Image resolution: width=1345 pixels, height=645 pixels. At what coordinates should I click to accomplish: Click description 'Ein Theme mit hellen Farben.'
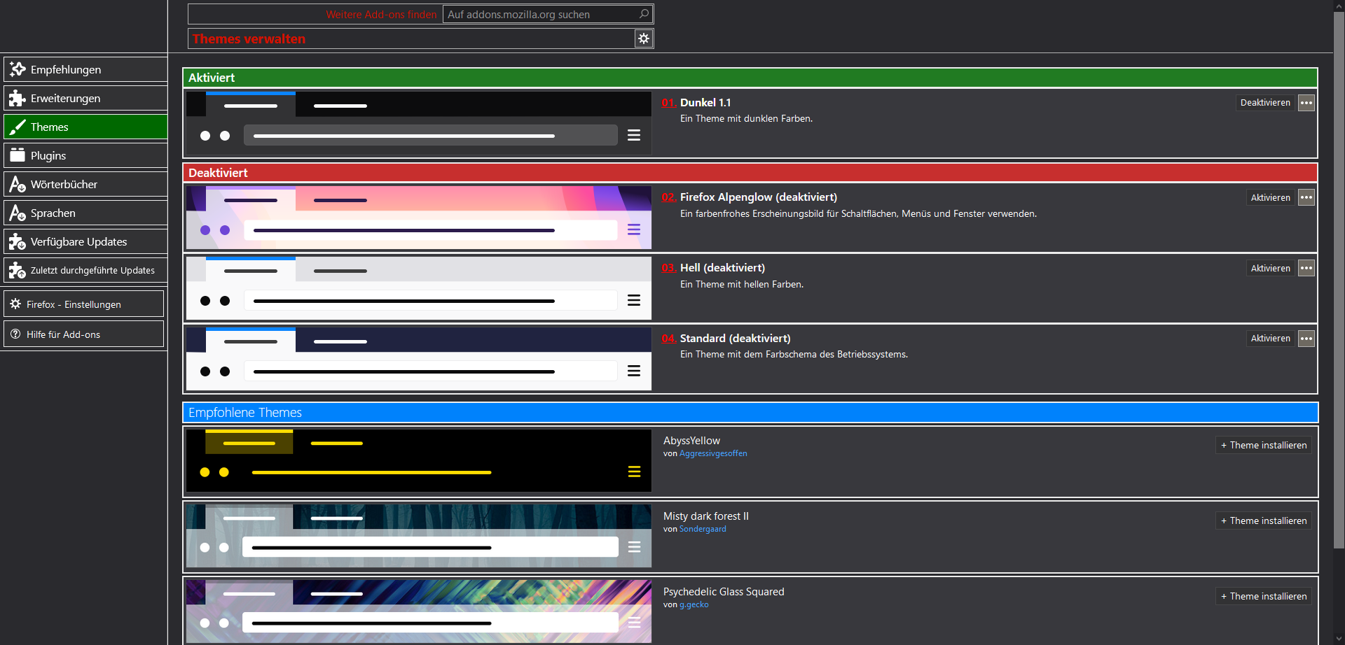pyautogui.click(x=742, y=285)
